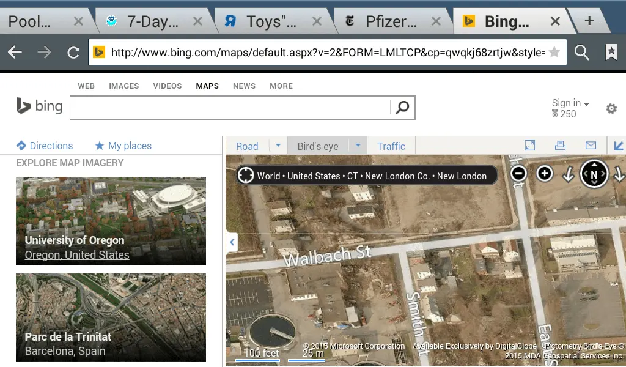Switch to Bird's eye view

318,146
